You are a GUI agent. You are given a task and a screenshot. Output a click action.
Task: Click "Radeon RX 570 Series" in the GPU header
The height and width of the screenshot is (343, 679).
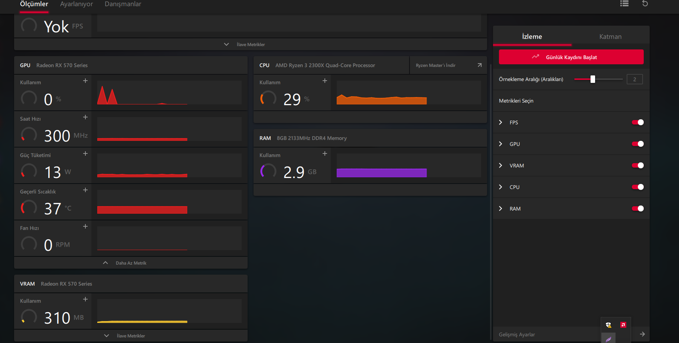pos(62,65)
